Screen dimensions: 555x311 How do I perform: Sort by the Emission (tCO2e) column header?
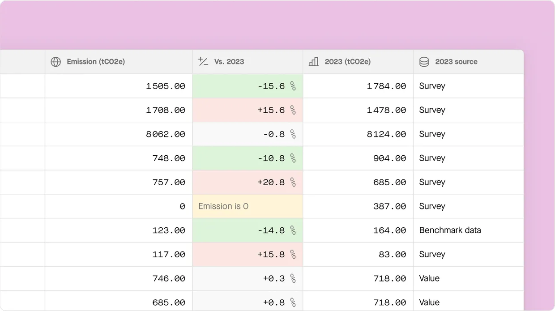(x=96, y=62)
